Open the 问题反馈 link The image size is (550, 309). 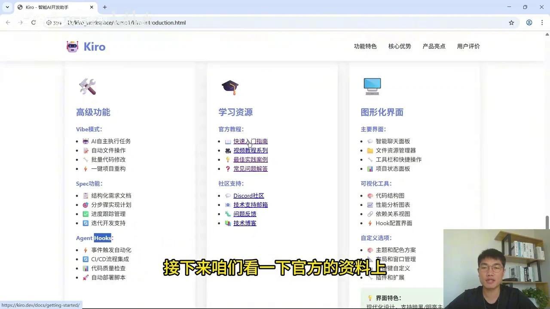coord(245,214)
